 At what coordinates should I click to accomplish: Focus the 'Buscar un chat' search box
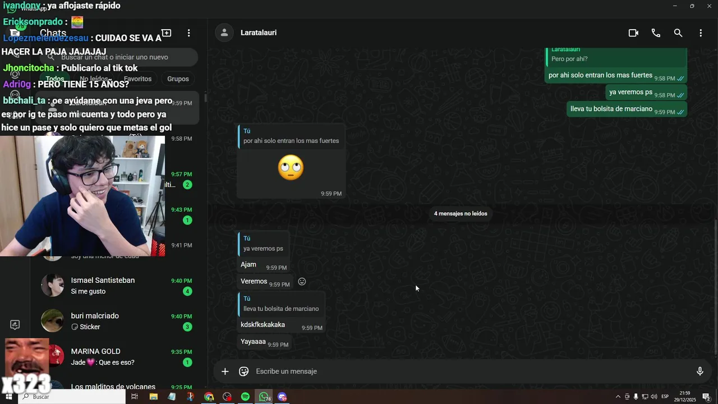click(119, 57)
